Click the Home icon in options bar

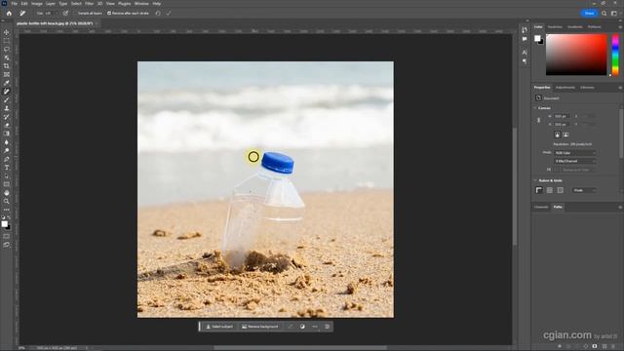[9, 13]
